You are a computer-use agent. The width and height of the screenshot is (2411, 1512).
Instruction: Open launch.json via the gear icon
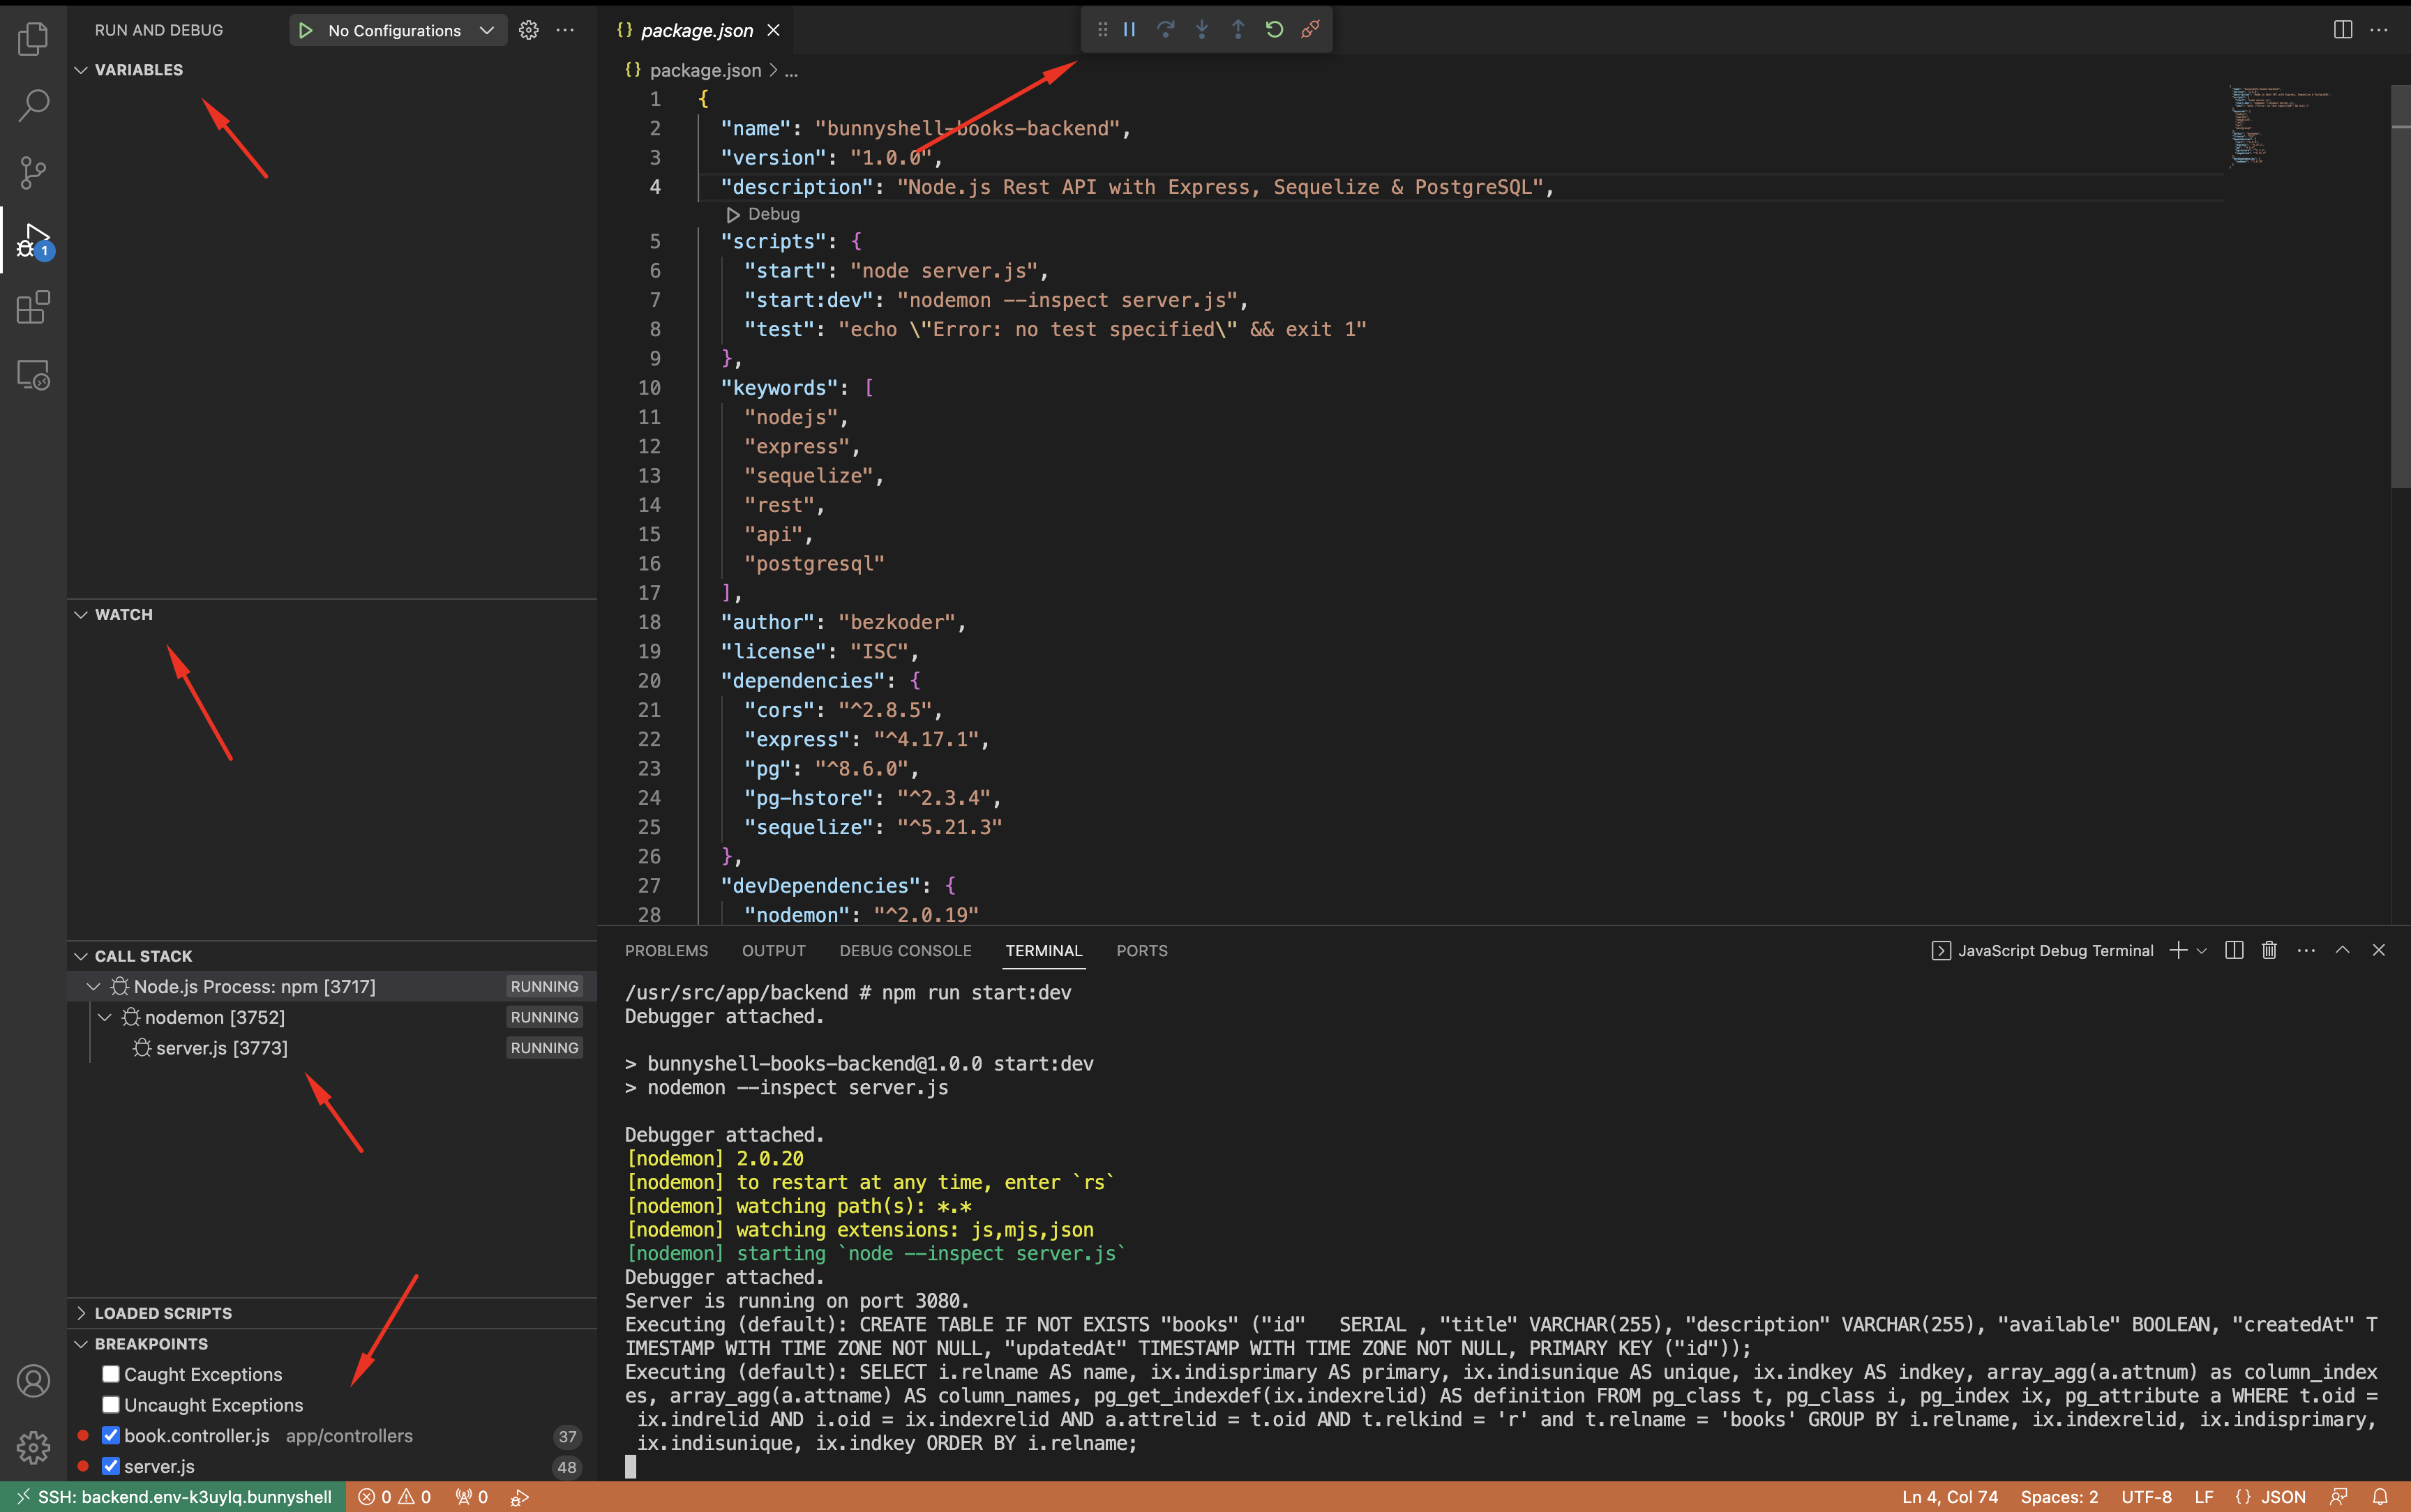tap(529, 30)
